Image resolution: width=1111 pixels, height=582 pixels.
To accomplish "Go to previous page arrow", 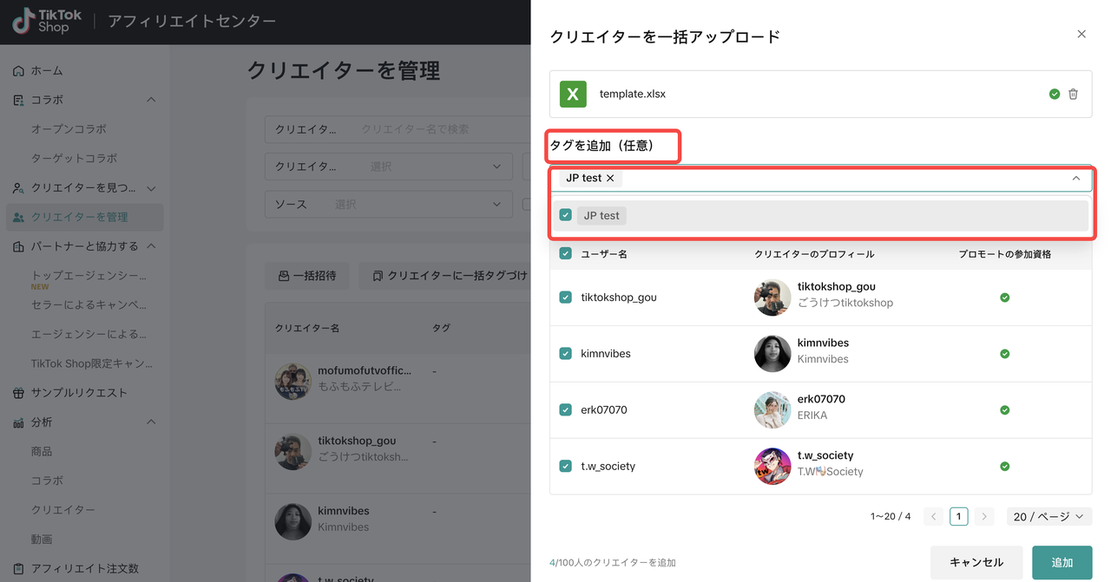I will [x=934, y=516].
